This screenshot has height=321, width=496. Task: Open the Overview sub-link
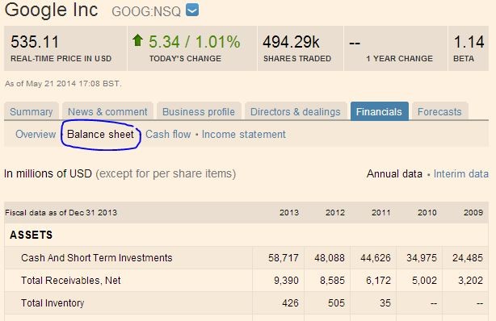[x=36, y=134]
